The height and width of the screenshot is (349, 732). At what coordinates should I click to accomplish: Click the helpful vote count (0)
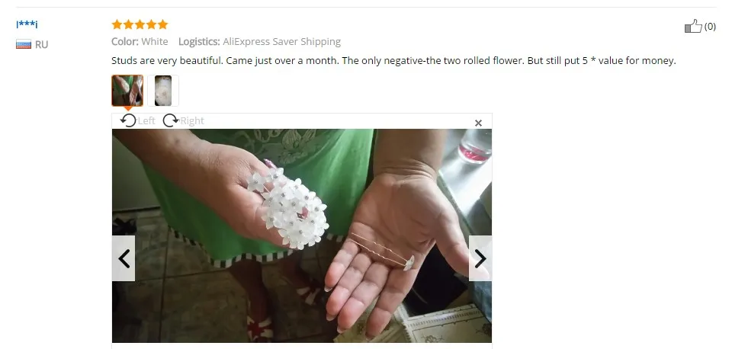tap(710, 27)
